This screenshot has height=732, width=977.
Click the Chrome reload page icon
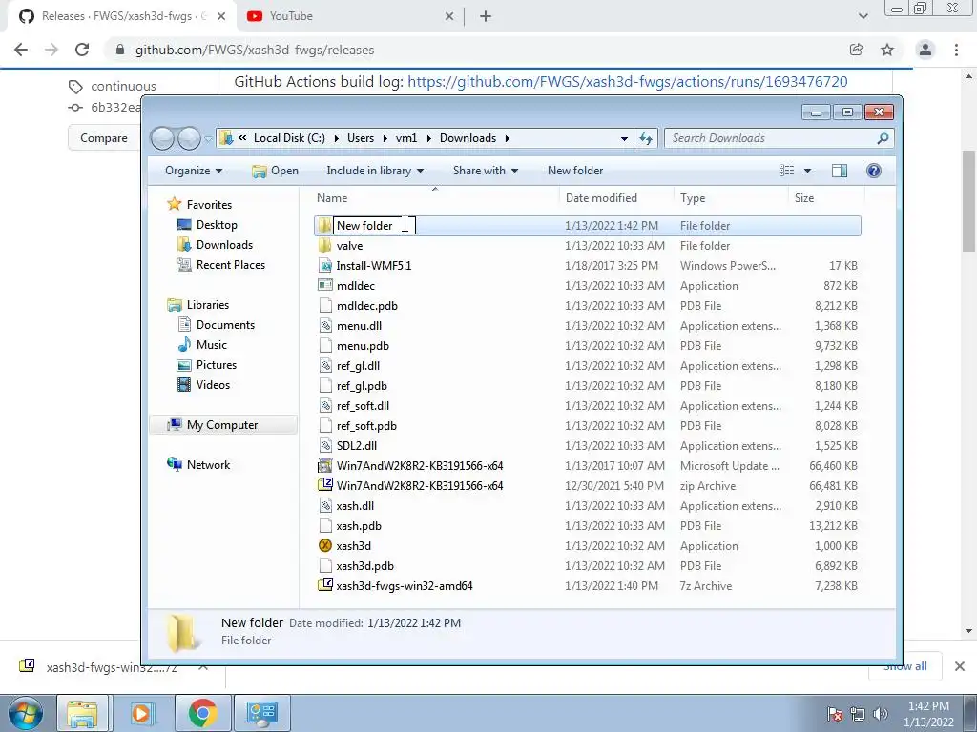[x=82, y=50]
